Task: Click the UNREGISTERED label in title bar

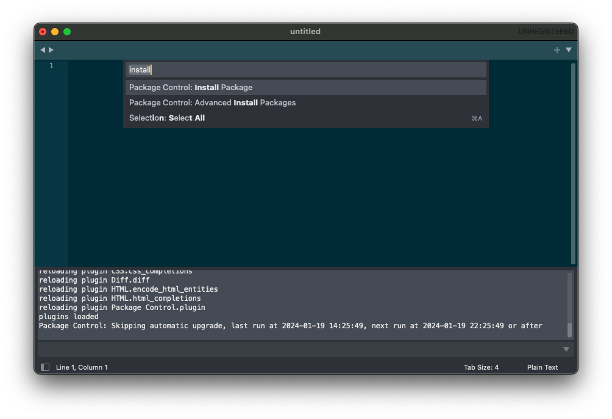Action: point(546,32)
